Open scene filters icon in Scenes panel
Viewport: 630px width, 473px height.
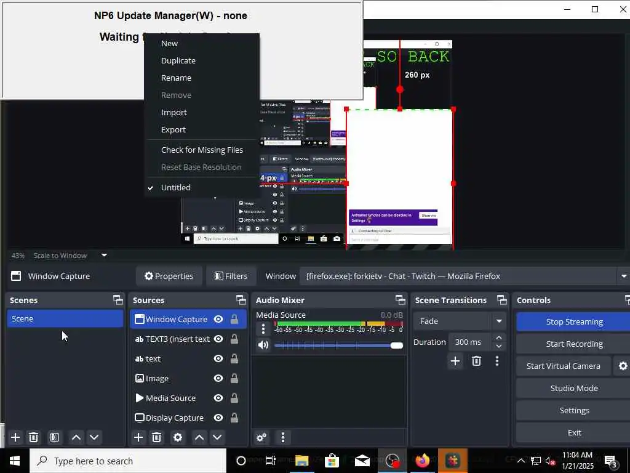tap(55, 437)
